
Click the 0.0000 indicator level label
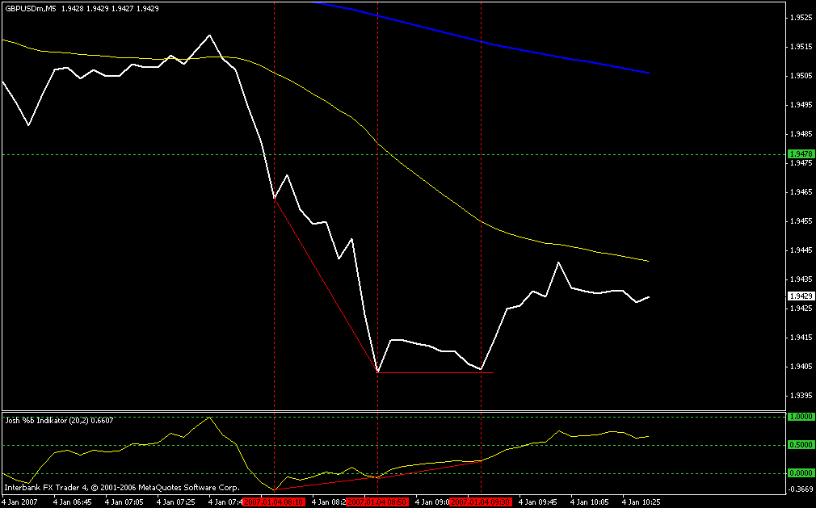click(x=801, y=474)
